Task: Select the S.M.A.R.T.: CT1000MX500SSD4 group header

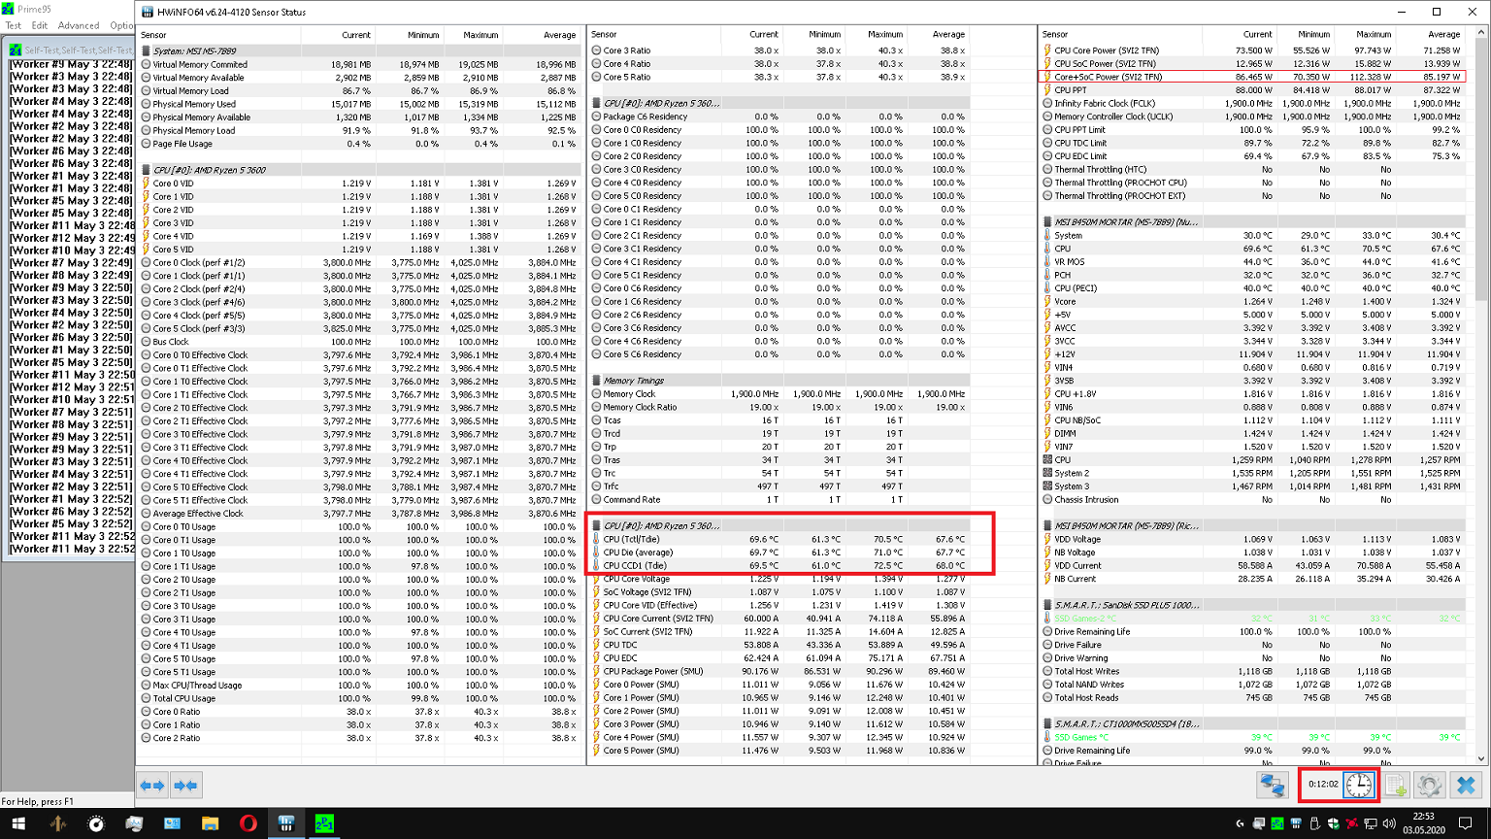Action: point(1252,724)
